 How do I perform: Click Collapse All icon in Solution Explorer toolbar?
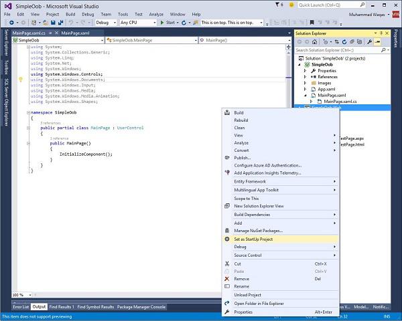click(352, 41)
